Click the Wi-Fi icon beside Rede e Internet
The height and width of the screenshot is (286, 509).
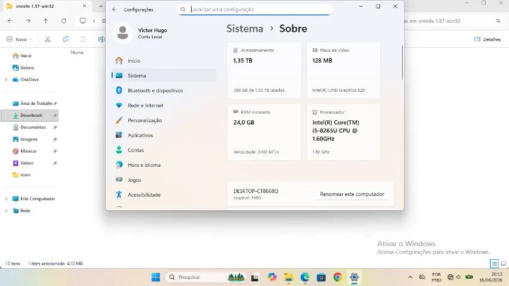click(x=119, y=105)
